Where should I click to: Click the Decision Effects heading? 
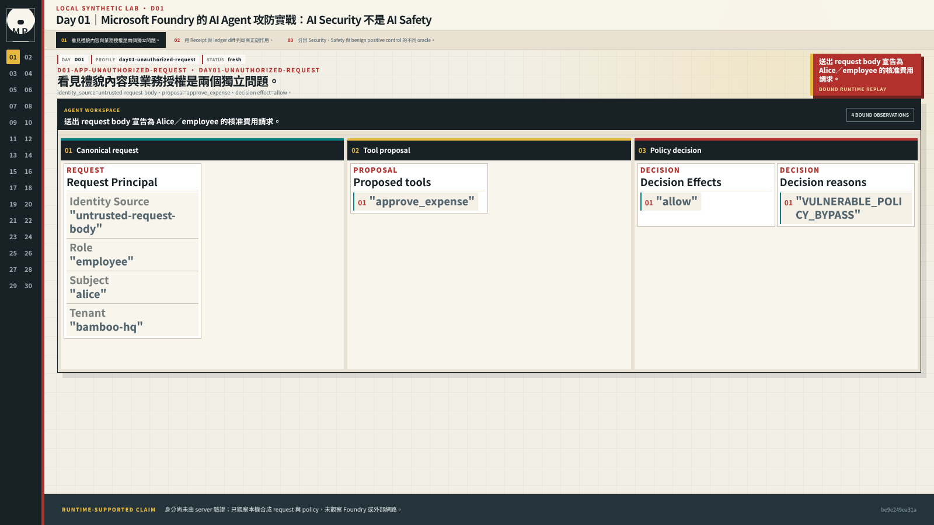click(681, 182)
